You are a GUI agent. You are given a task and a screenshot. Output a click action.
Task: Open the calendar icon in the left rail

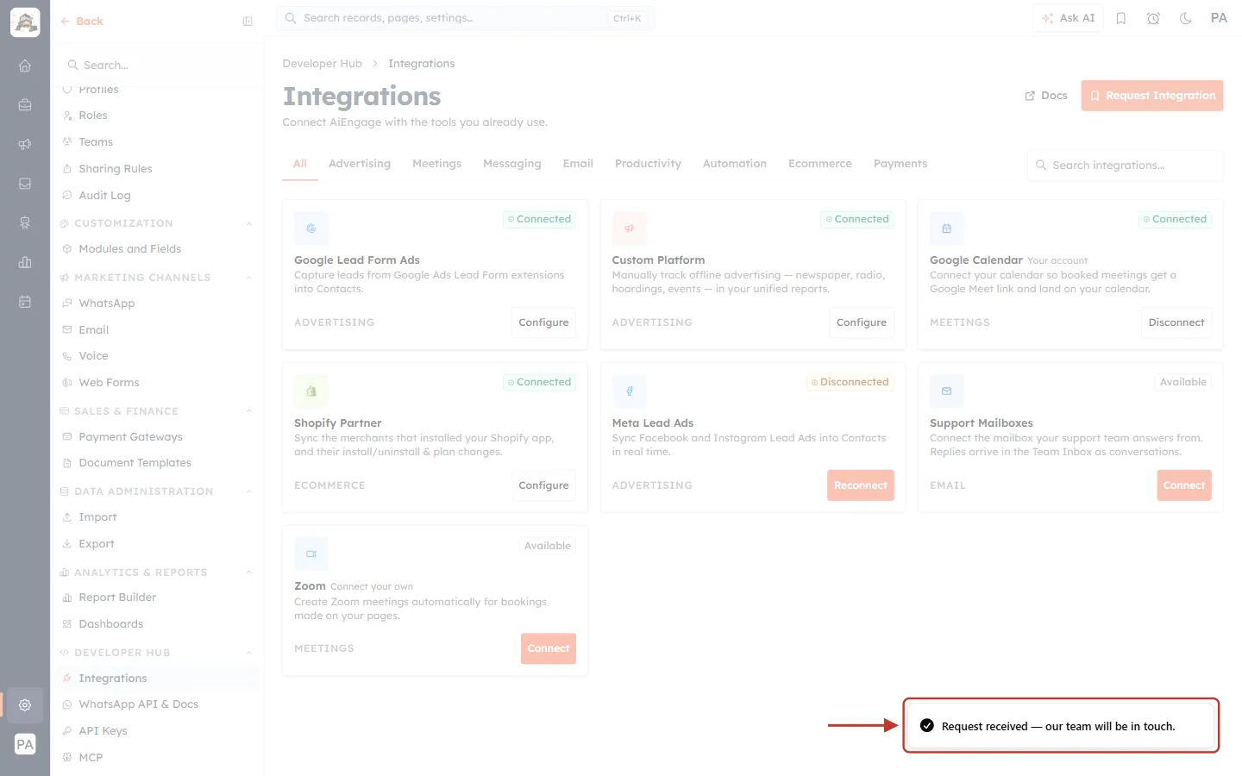(x=25, y=302)
